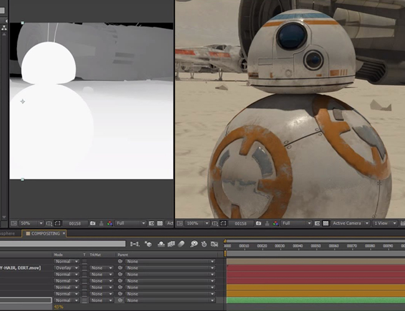Click Always Preview This View, left viewer

pyautogui.click(x=14, y=223)
